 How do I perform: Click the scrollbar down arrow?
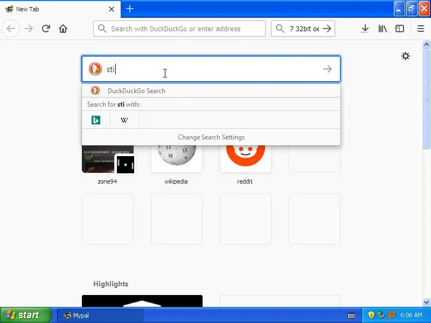pos(426,302)
